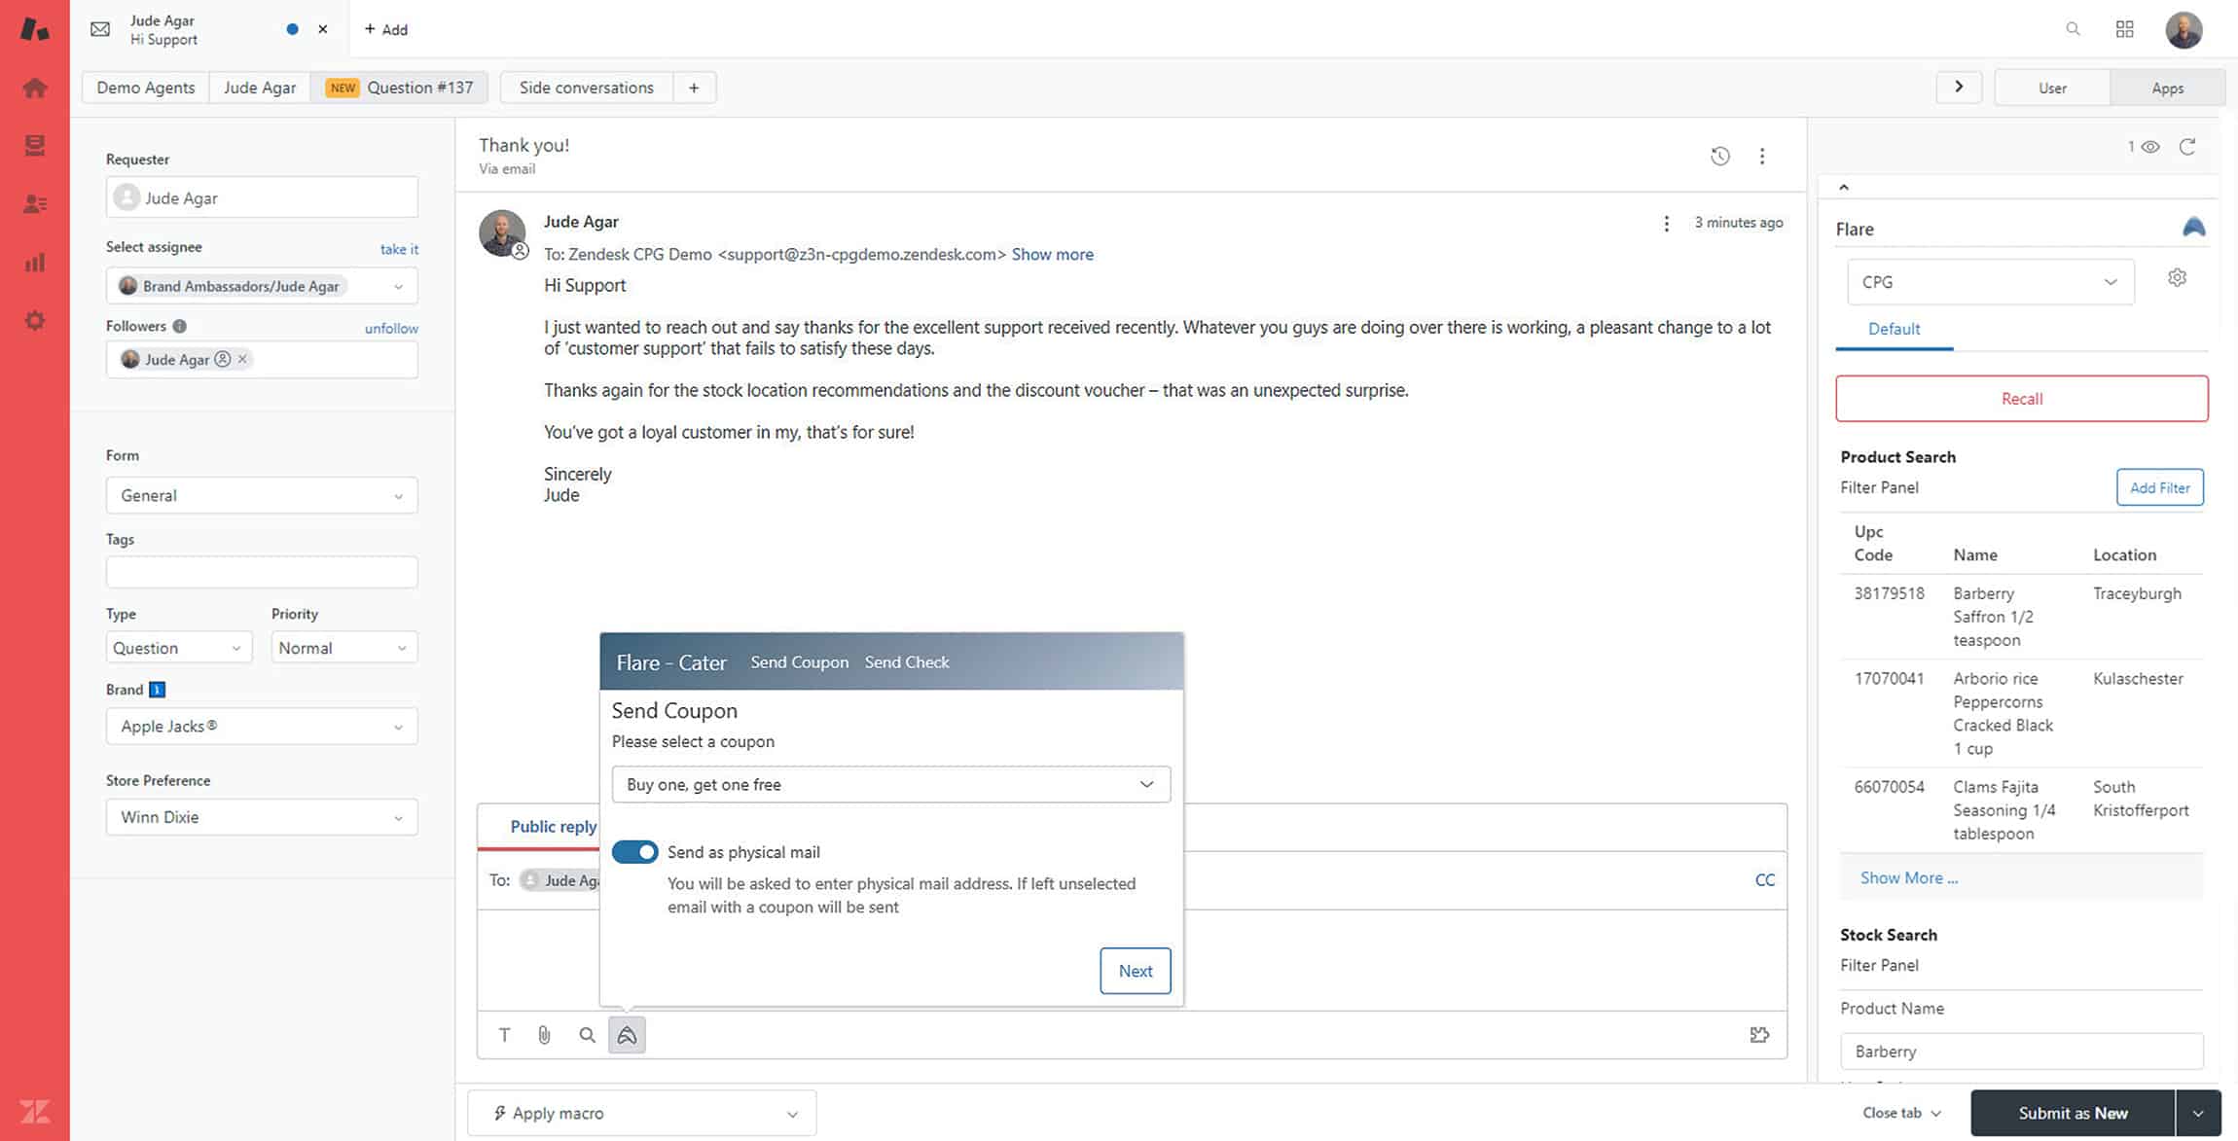This screenshot has height=1141, width=2238.
Task: Click the Product Name Barberry input field
Action: point(2022,1052)
